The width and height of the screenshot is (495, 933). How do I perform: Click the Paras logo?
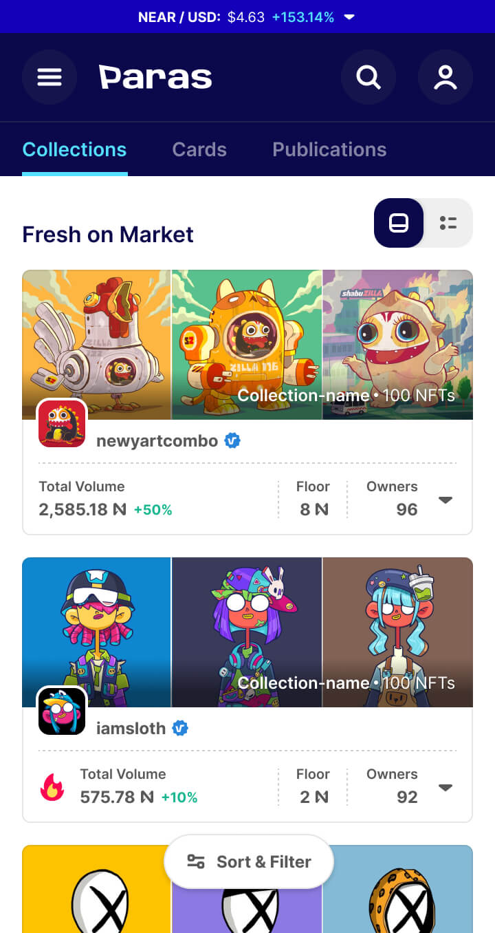click(x=155, y=77)
